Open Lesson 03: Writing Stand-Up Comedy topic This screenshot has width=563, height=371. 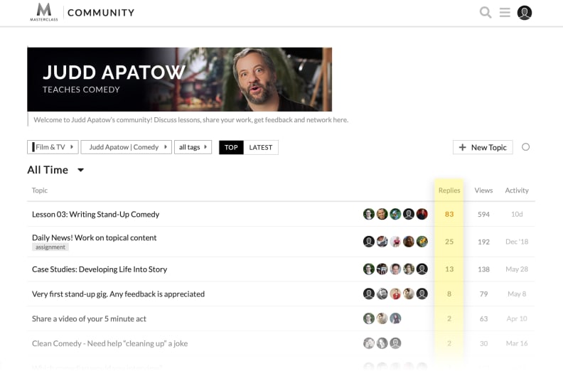(x=95, y=215)
